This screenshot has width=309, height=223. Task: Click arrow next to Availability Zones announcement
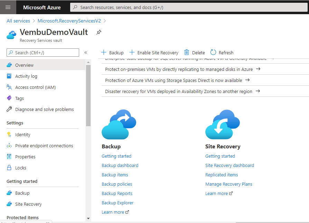[x=258, y=91]
